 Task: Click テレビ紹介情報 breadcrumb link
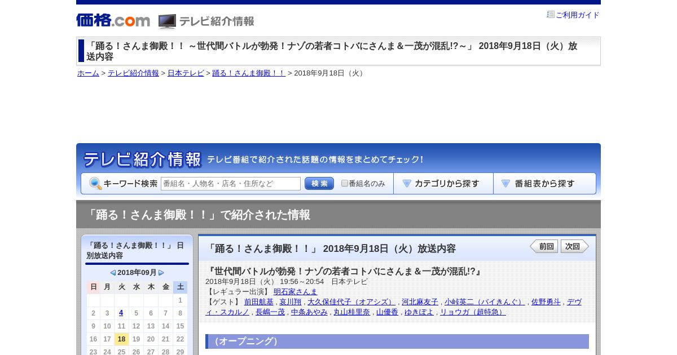pos(133,73)
